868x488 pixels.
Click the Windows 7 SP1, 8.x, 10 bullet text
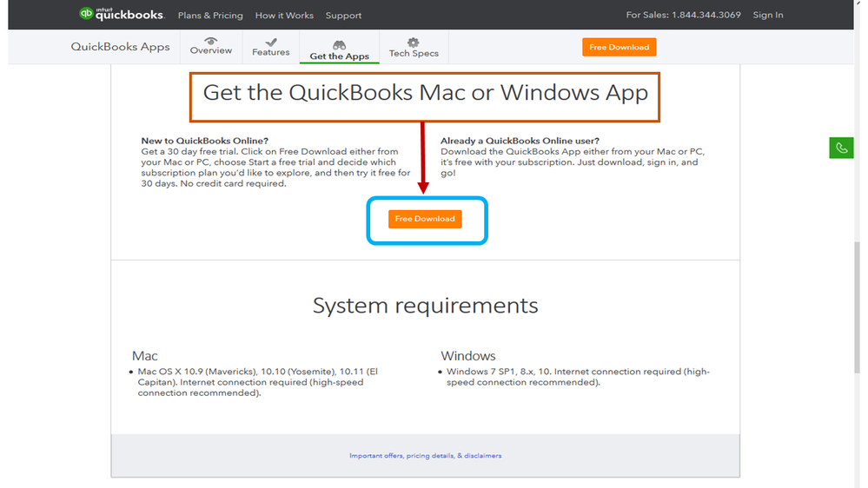(578, 377)
